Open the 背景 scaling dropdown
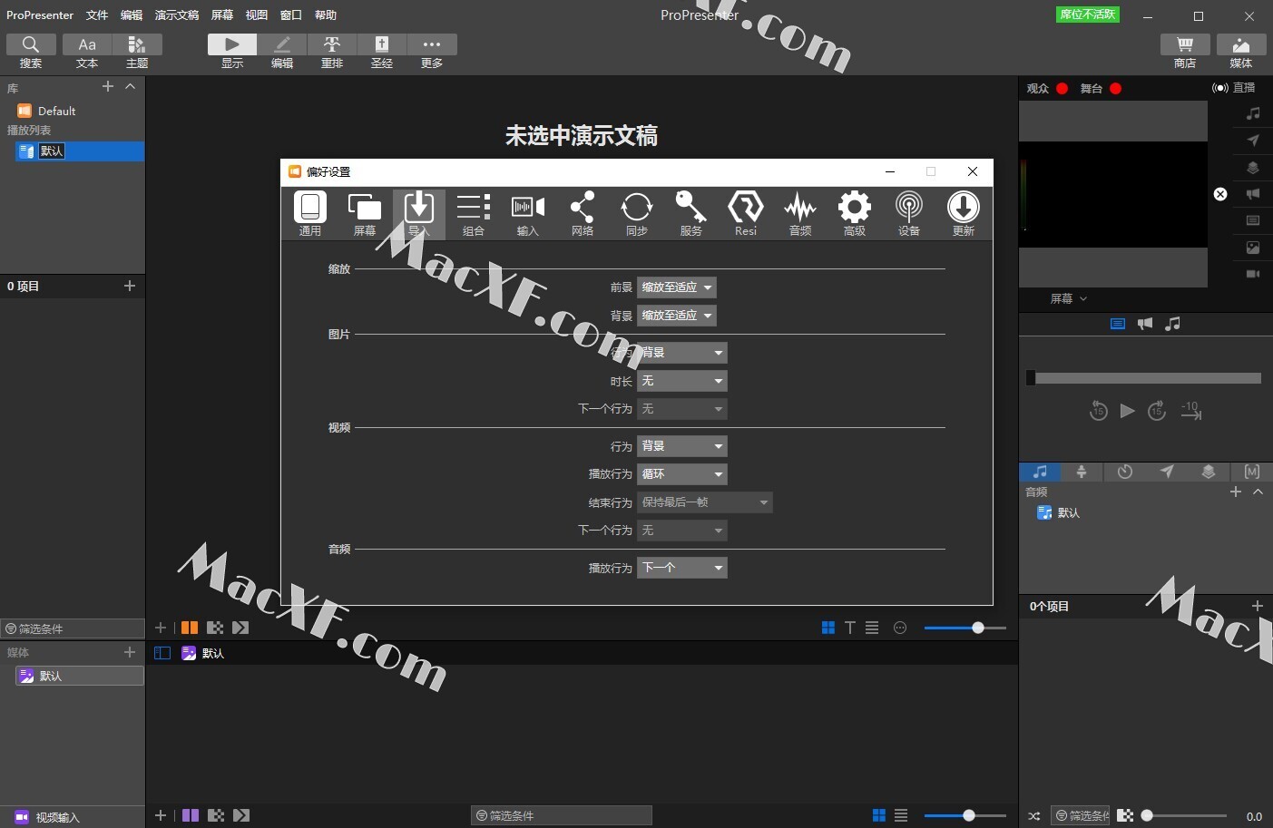Image resolution: width=1273 pixels, height=828 pixels. [x=677, y=316]
